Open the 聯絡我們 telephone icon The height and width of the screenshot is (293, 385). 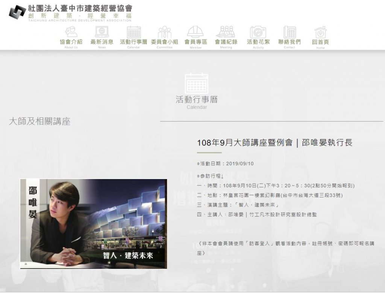[290, 32]
